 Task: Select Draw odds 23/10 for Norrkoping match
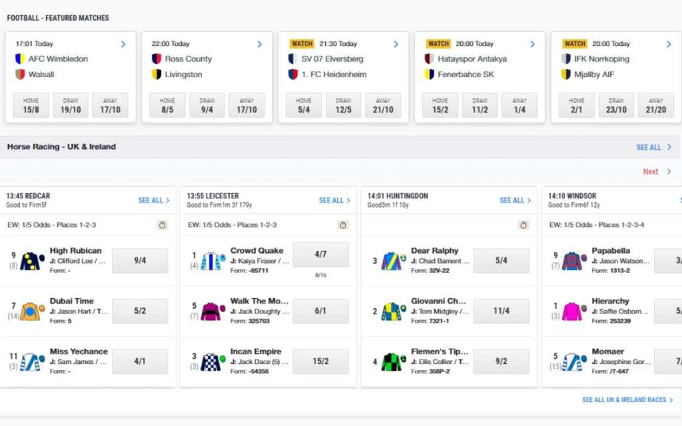[x=616, y=105]
